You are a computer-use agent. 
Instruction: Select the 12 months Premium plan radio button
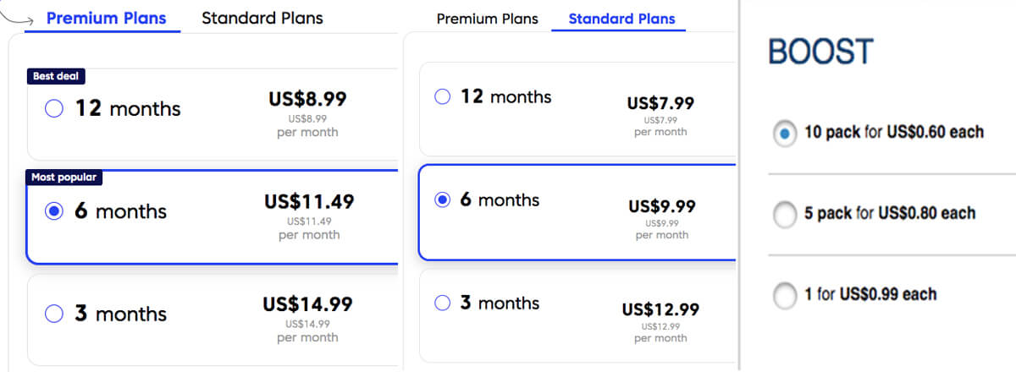click(54, 109)
